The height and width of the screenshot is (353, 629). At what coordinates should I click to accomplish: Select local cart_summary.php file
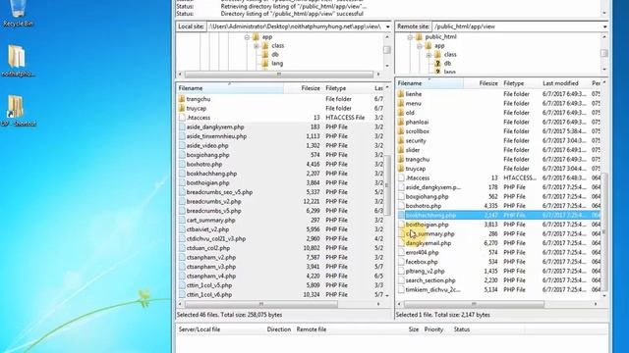click(x=210, y=220)
